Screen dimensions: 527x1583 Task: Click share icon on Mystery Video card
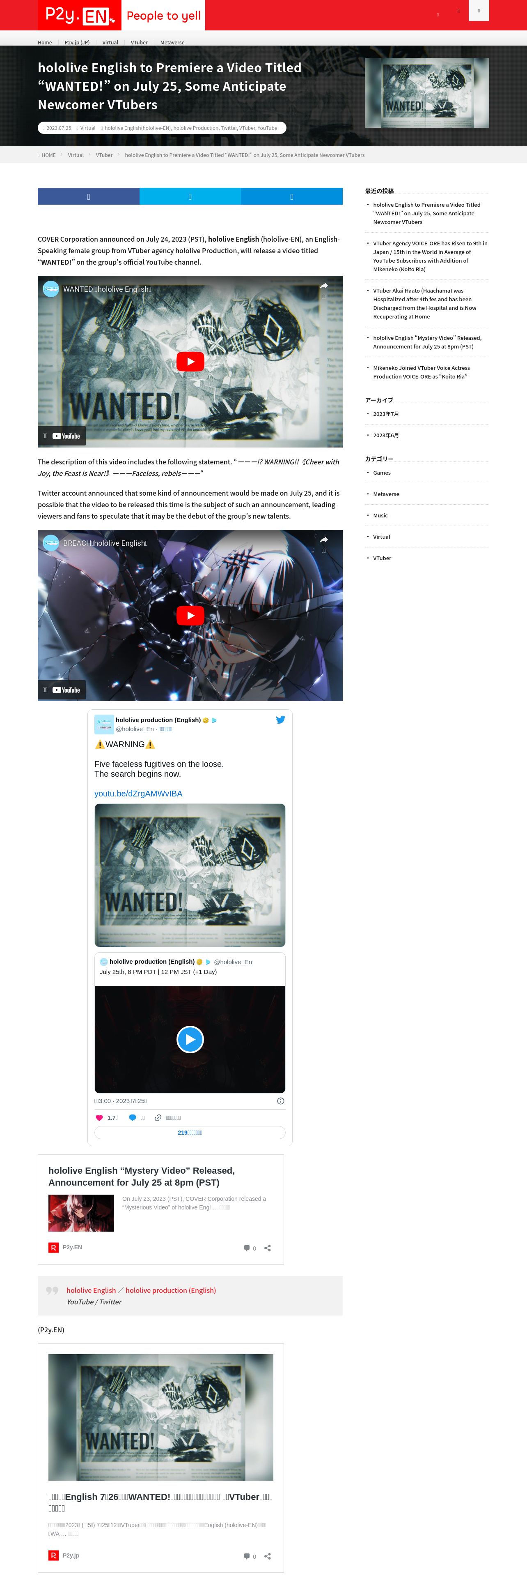(x=268, y=1248)
